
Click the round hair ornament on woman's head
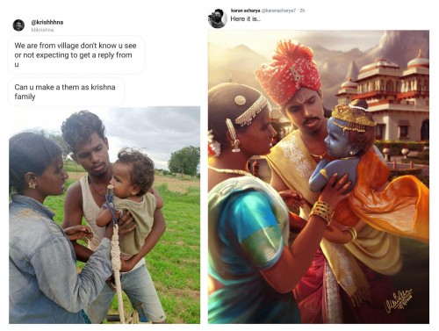click(x=240, y=100)
